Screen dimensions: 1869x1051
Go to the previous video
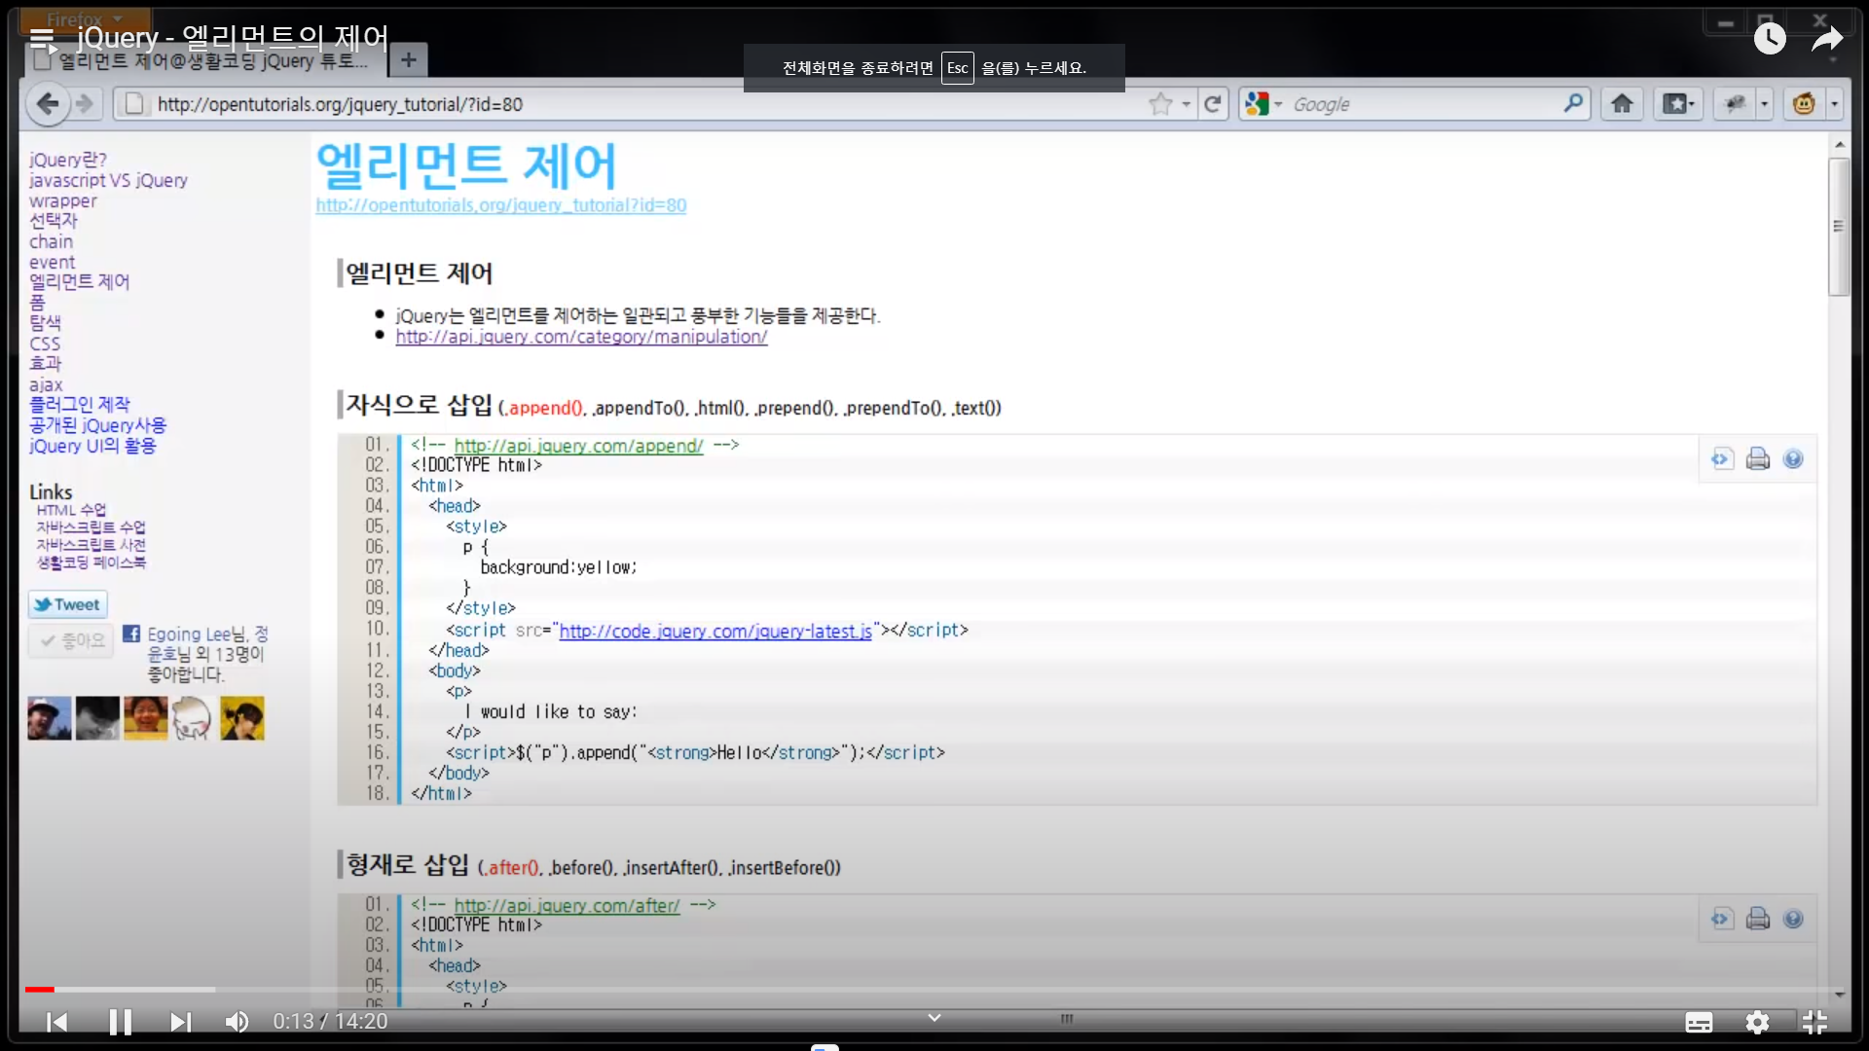[57, 1022]
